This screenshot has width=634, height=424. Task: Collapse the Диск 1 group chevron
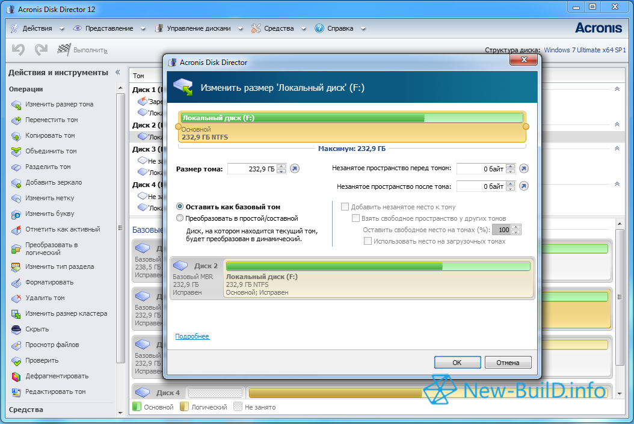[x=617, y=89]
